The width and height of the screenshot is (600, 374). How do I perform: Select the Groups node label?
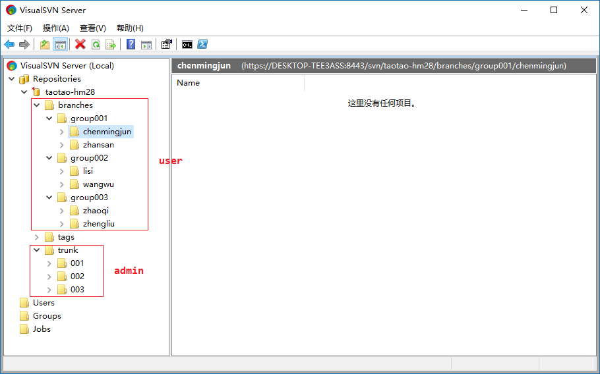[x=47, y=316]
